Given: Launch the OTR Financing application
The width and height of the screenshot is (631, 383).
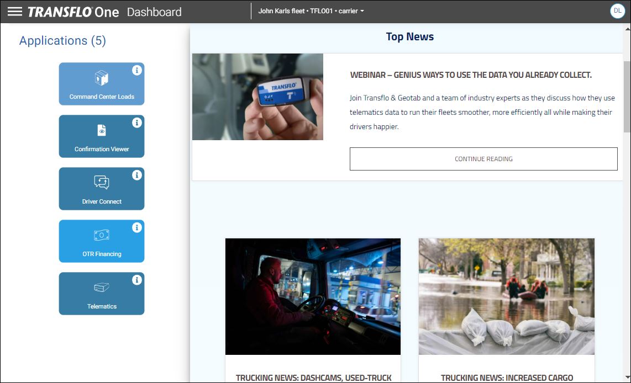Looking at the screenshot, I should pos(102,241).
